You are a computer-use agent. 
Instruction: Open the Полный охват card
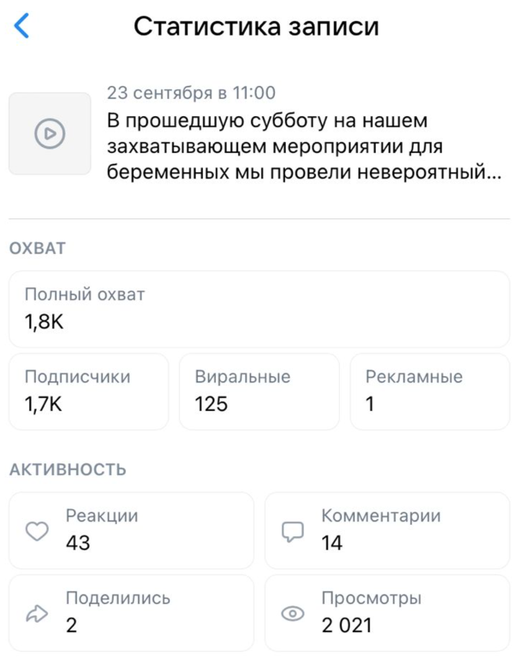tap(259, 308)
